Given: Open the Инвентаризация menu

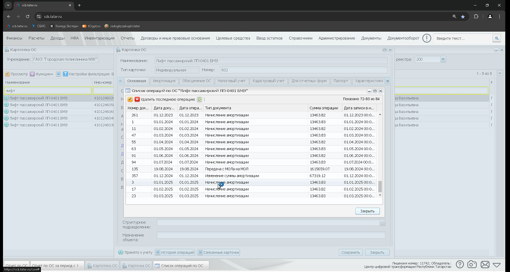Looking at the screenshot, I should 99,38.
